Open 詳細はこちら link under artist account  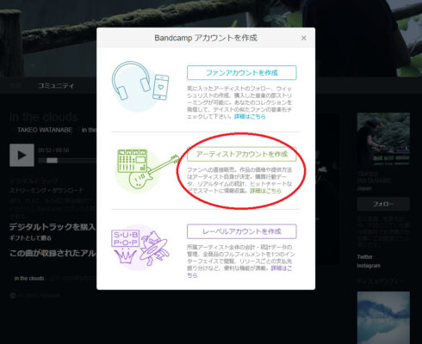pyautogui.click(x=265, y=191)
